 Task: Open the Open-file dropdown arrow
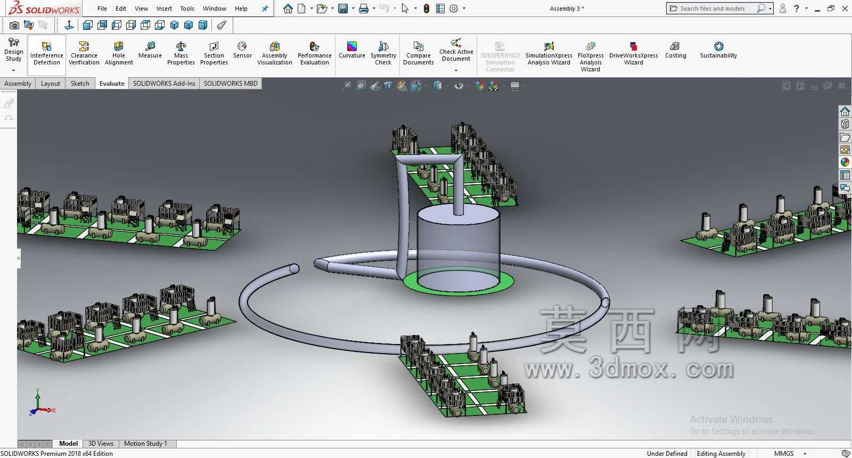click(x=332, y=9)
